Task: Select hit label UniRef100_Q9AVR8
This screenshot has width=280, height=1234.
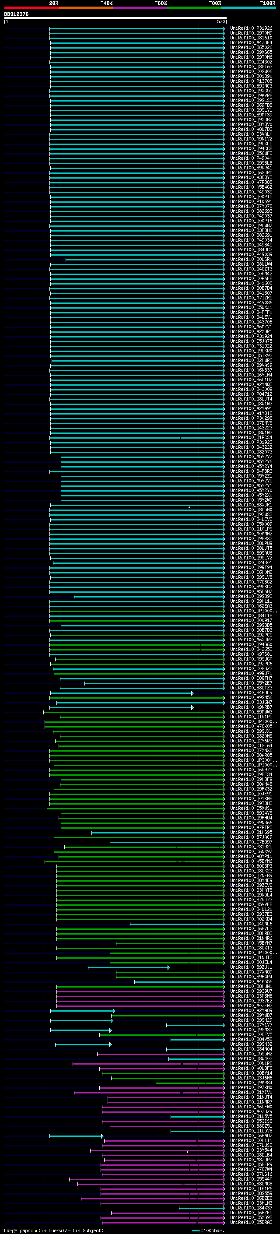Action: click(x=251, y=96)
